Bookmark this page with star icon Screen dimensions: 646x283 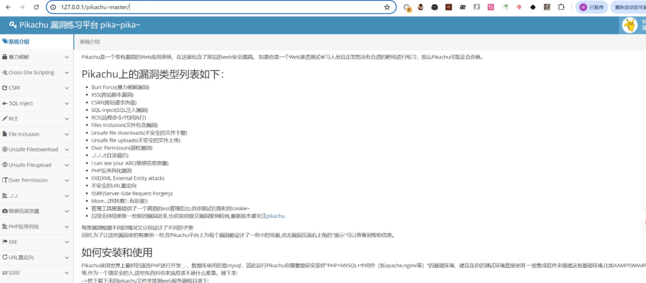tap(387, 7)
